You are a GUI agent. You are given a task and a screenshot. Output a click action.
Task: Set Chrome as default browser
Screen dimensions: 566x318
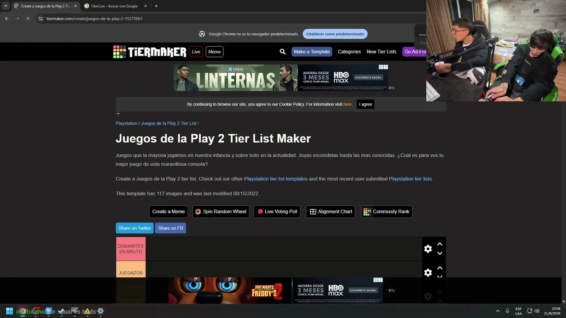(x=335, y=34)
